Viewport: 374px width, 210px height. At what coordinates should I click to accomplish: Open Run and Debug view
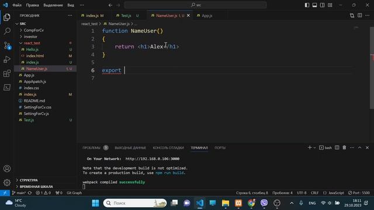[x=7, y=60]
